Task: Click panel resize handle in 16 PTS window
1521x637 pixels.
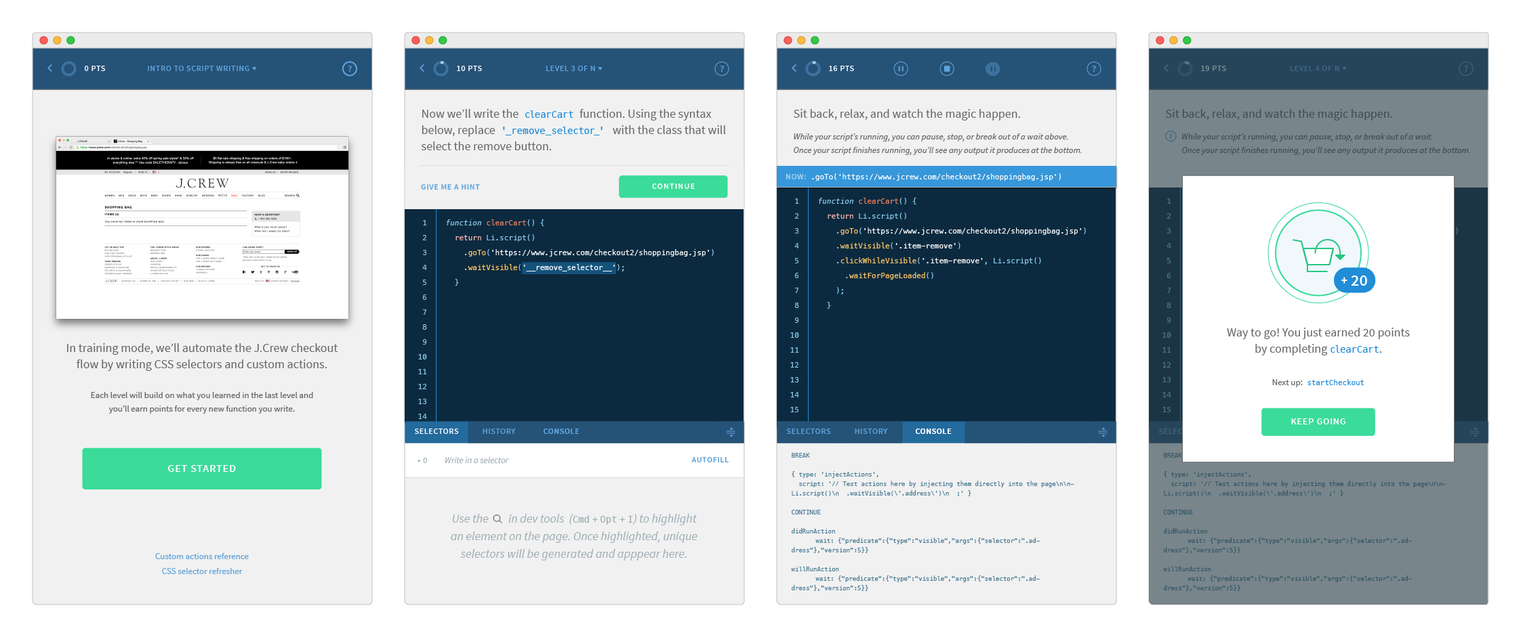Action: (x=1103, y=432)
